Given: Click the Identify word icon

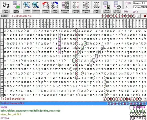Looking at the screenshot, I should 76,5.
